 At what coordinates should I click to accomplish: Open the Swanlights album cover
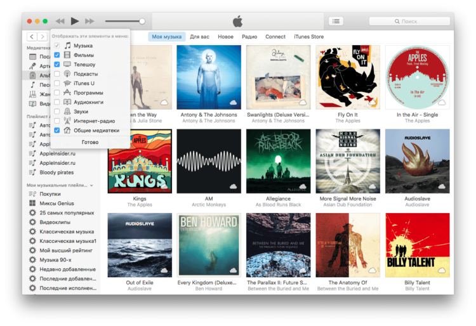[279, 77]
